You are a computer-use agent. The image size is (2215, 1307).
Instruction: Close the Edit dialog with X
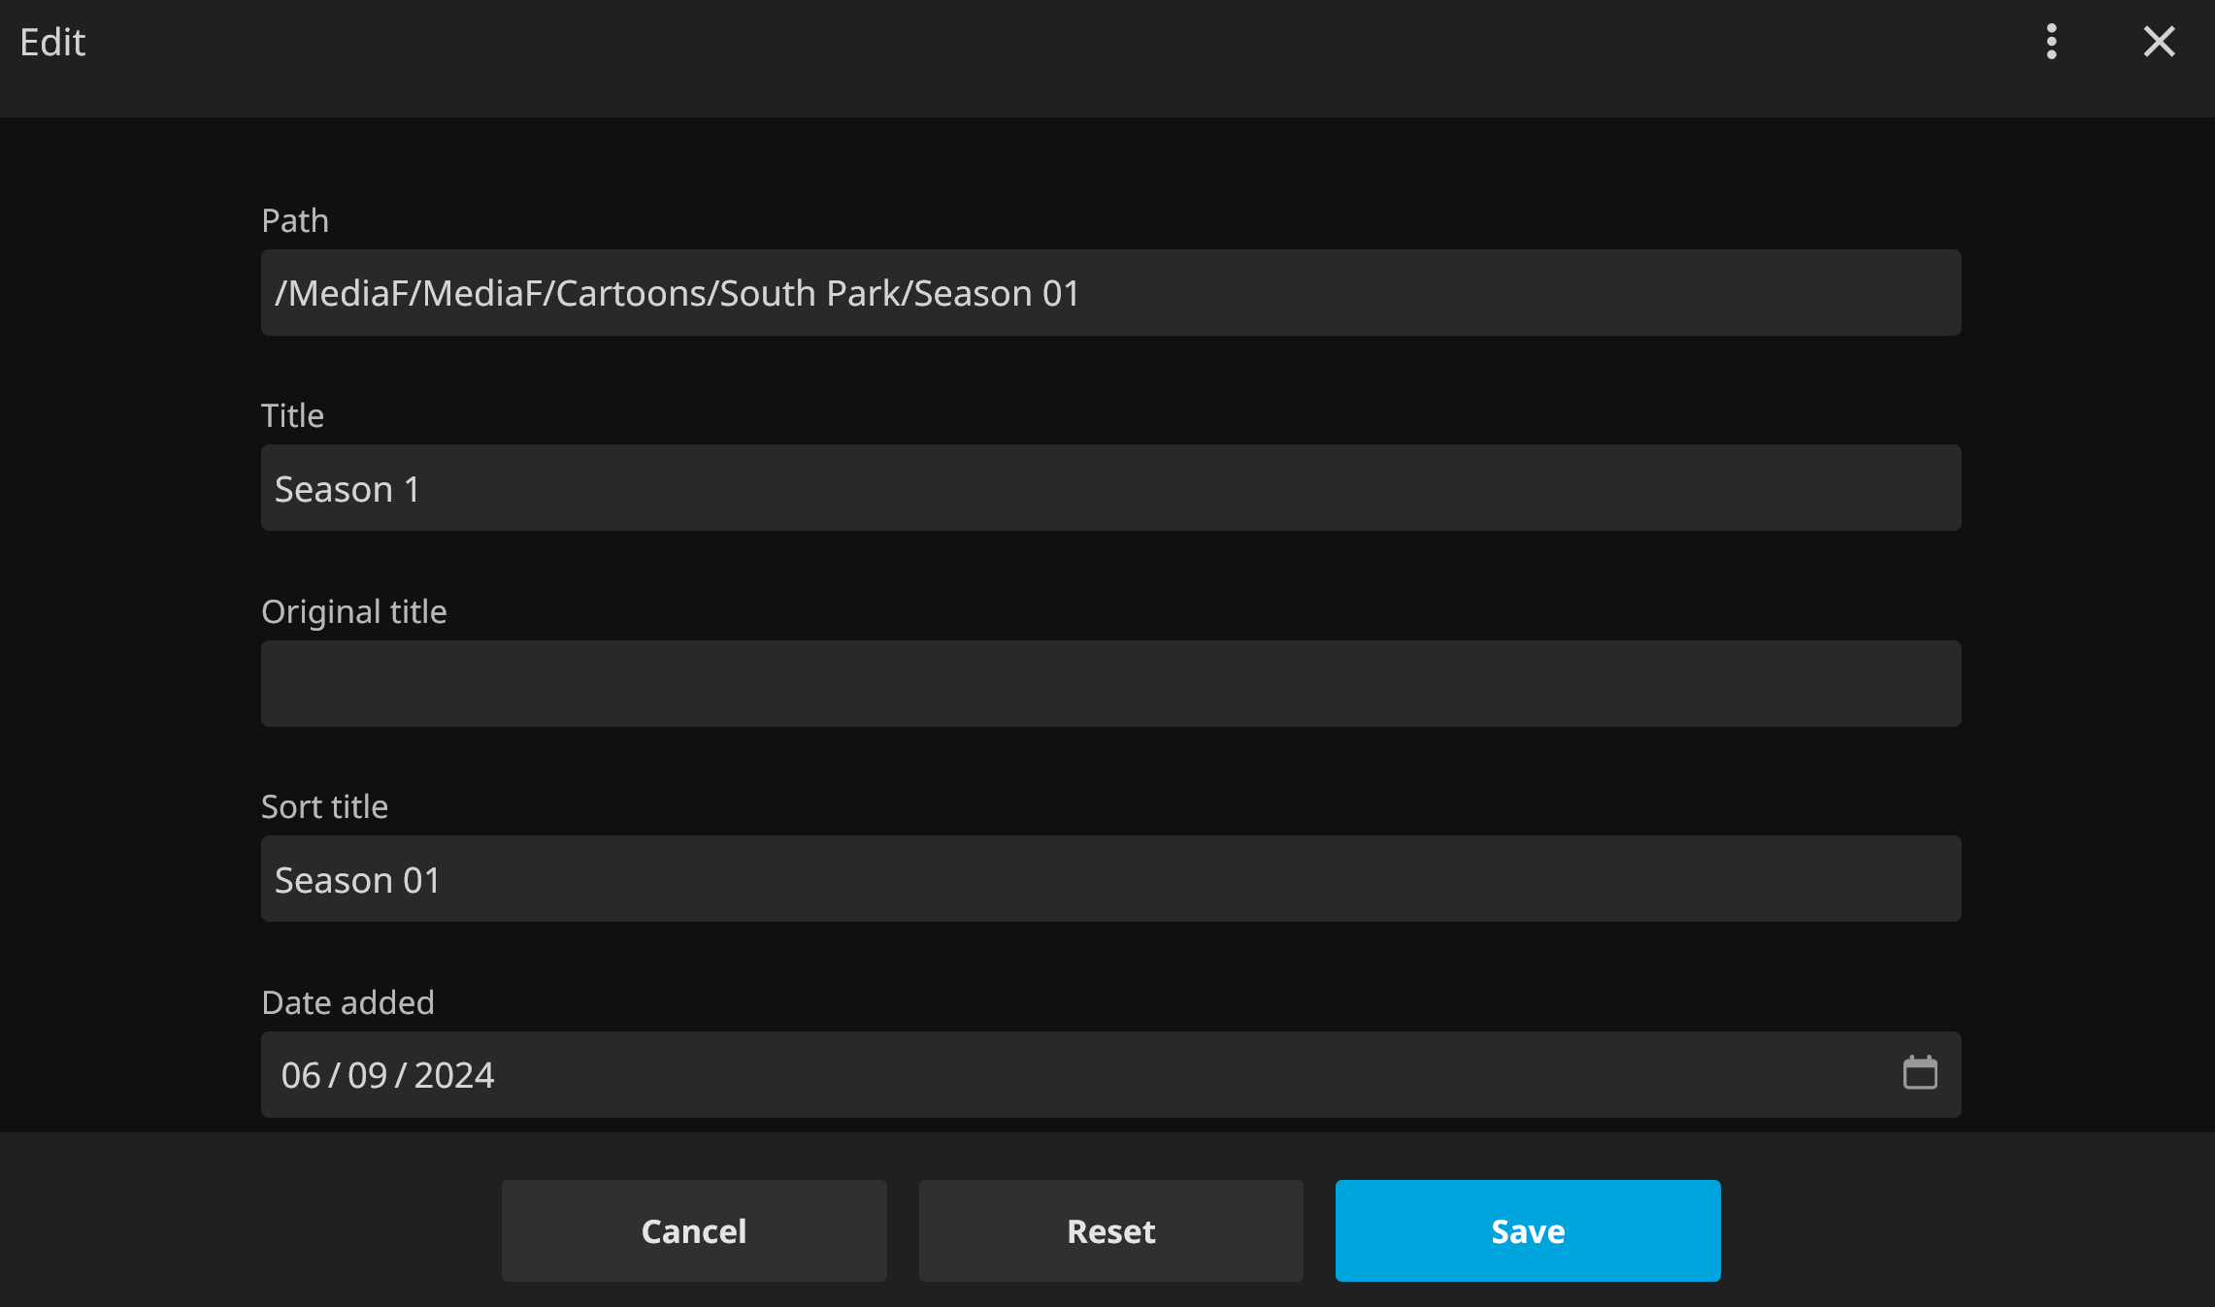point(2159,42)
